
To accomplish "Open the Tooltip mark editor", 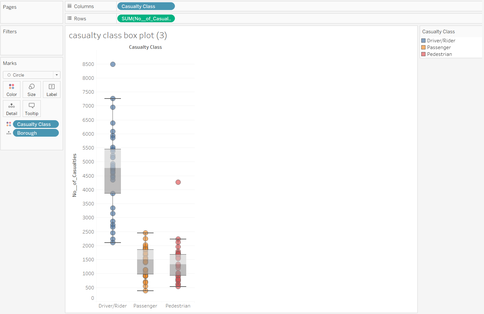I will (31, 108).
